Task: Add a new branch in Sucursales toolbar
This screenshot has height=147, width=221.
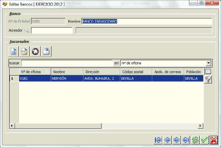Action: tap(14, 51)
